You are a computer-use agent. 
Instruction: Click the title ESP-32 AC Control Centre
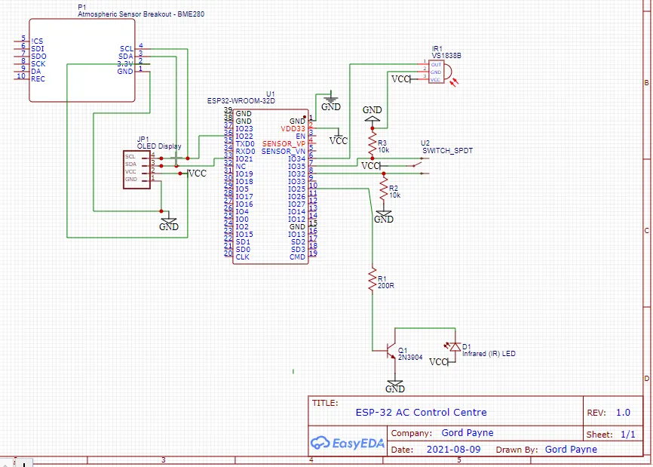[x=421, y=413]
